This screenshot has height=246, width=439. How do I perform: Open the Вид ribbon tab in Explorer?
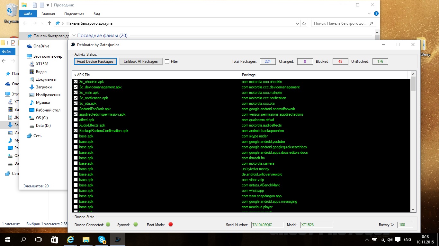[x=97, y=14]
